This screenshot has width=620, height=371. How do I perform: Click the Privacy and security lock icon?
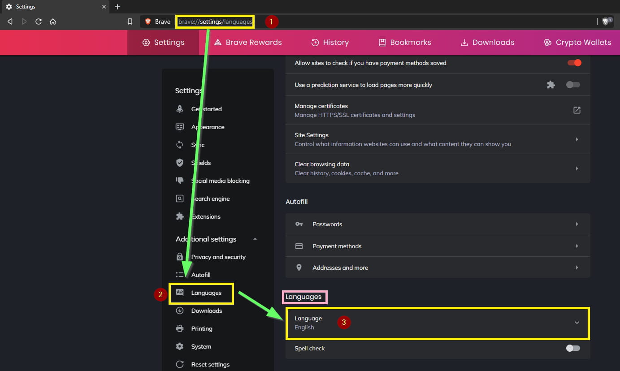(180, 257)
